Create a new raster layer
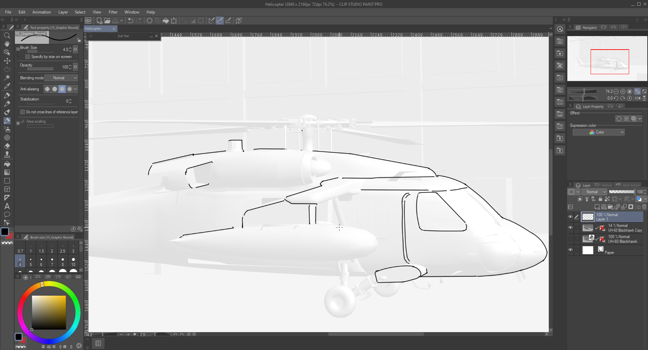 point(597,207)
